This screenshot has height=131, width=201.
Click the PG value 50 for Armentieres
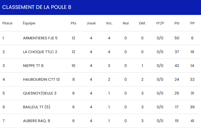pyautogui.click(x=177, y=38)
